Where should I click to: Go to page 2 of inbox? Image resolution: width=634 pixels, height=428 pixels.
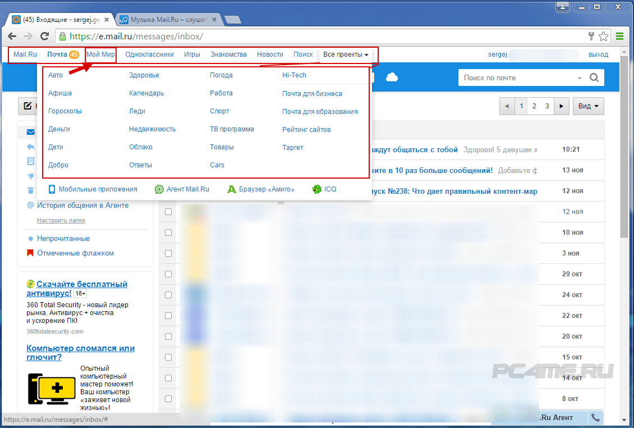[x=534, y=106]
